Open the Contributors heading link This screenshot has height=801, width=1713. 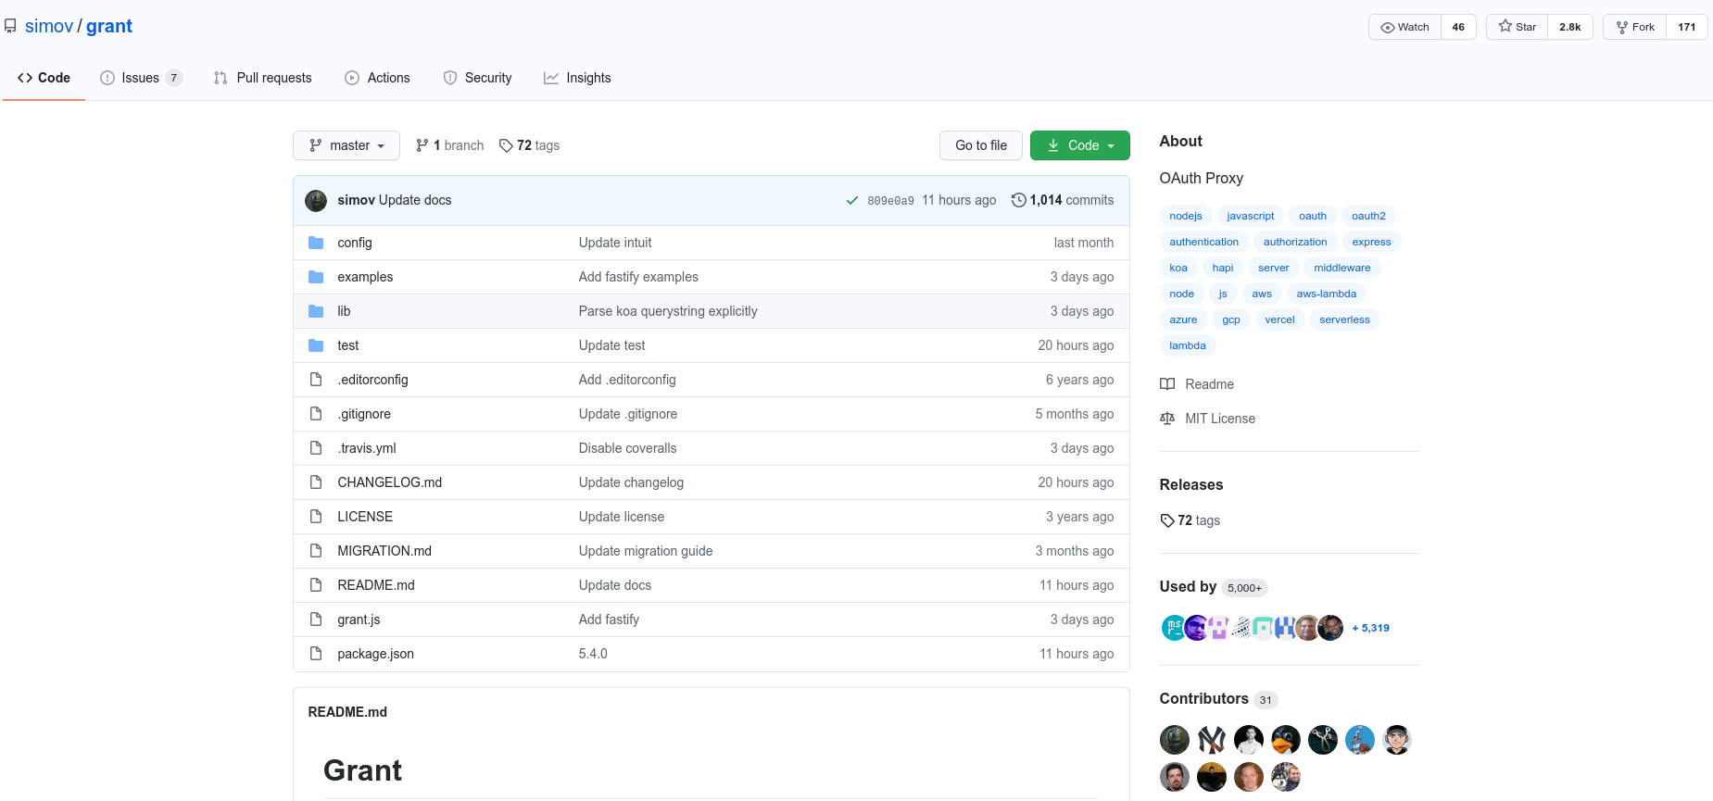(1203, 698)
